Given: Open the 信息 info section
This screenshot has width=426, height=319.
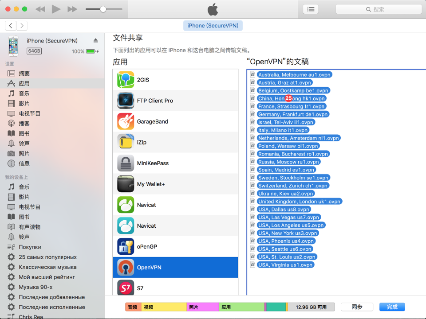Looking at the screenshot, I should 52,163.
